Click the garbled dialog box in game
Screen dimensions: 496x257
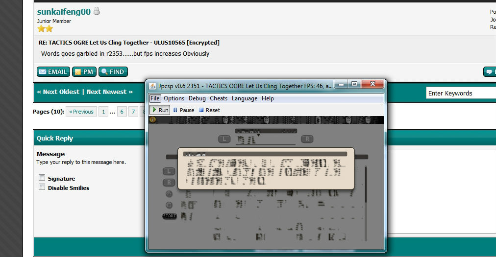point(266,169)
